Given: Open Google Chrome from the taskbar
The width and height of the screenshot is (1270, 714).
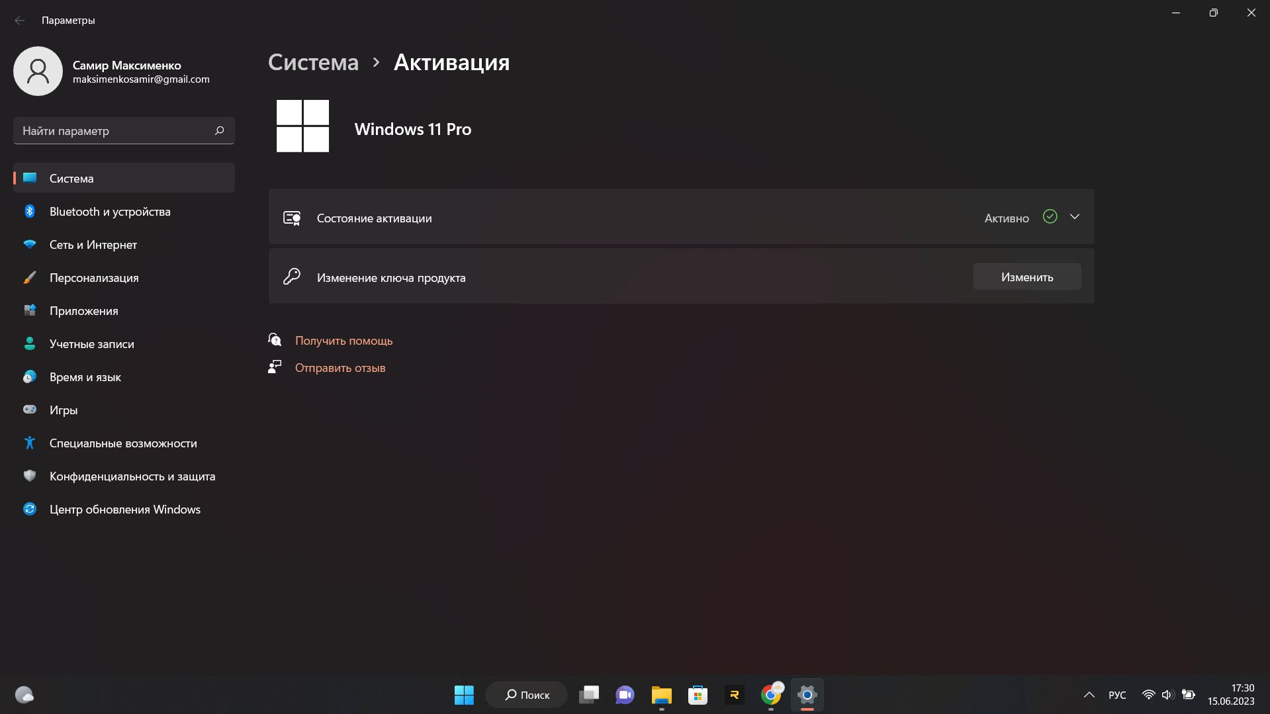Looking at the screenshot, I should (770, 695).
